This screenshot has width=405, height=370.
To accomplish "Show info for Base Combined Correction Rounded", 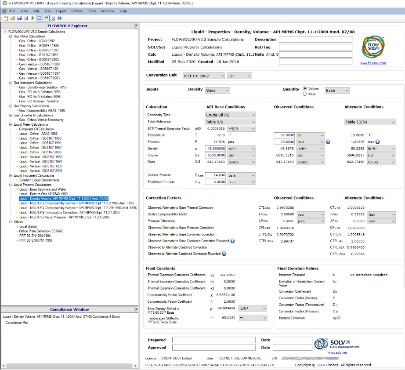I will 232,241.
